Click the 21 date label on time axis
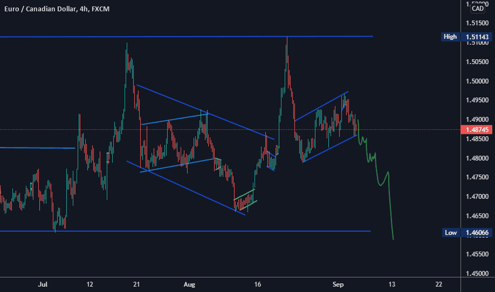This screenshot has width=495, height=292. 136,285
